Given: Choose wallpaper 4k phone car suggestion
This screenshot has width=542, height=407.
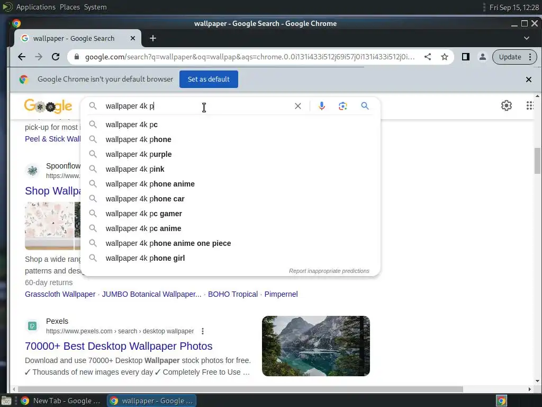Looking at the screenshot, I should [231, 199].
